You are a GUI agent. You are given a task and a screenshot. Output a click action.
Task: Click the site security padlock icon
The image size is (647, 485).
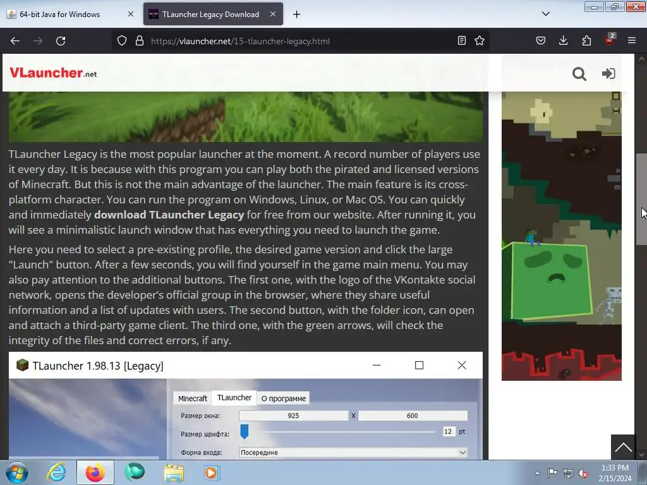pos(140,41)
